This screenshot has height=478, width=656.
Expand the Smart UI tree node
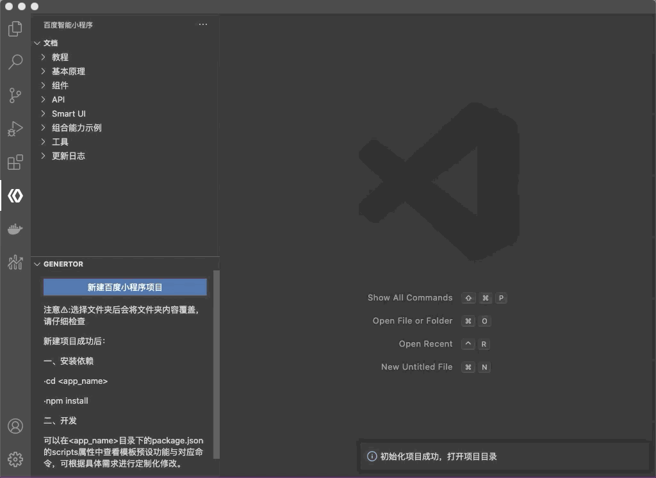[x=43, y=113]
